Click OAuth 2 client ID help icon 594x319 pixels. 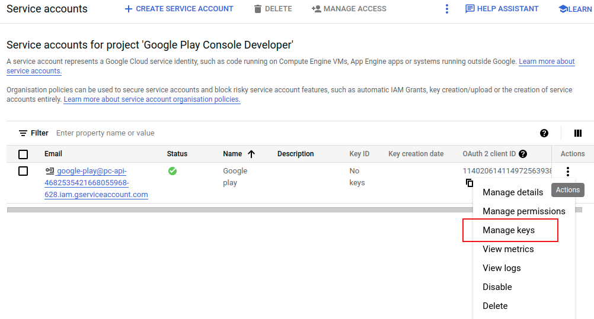(x=523, y=154)
